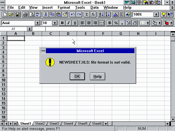The width and height of the screenshot is (175, 131).
Task: Click Help in the error dialog
Action: click(98, 76)
